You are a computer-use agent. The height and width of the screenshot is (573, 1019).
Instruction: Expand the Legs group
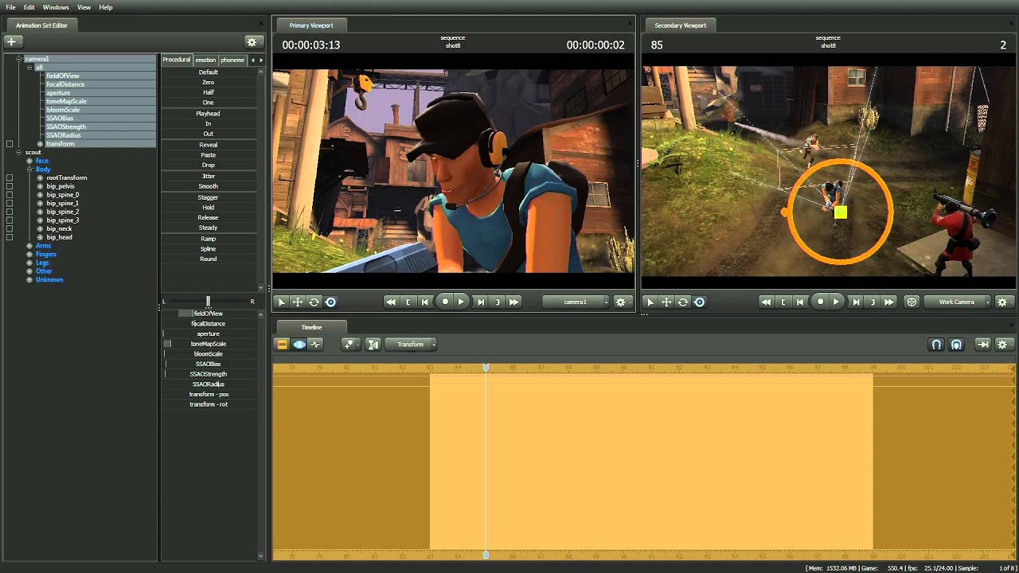(29, 263)
